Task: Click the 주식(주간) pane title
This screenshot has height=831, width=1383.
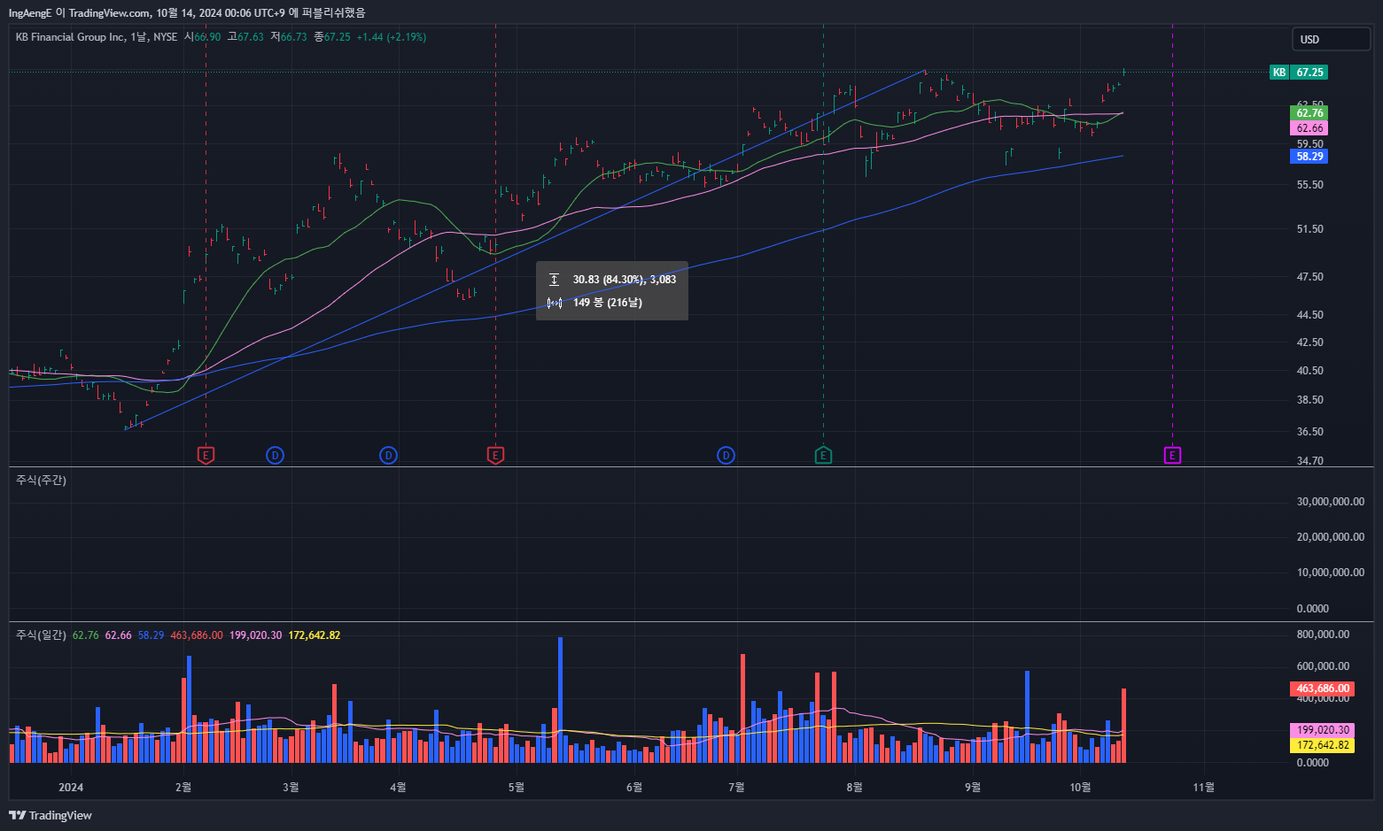Action: click(41, 480)
